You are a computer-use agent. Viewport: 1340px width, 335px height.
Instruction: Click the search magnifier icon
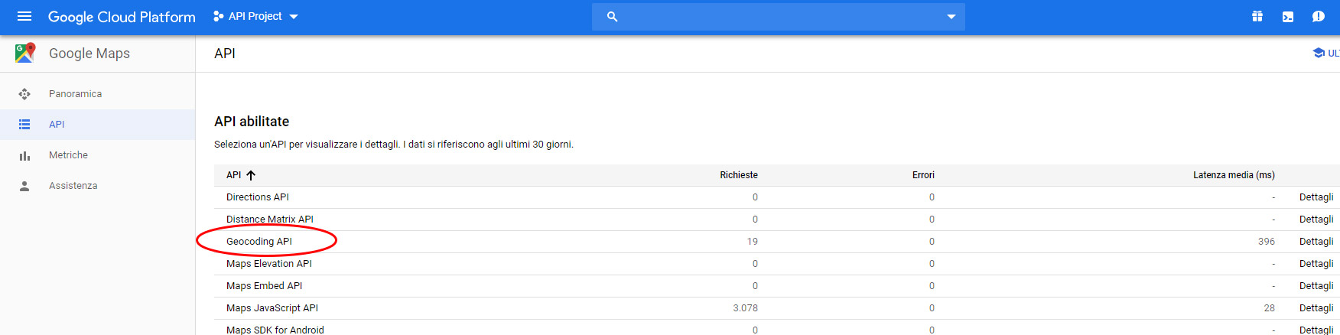click(612, 16)
